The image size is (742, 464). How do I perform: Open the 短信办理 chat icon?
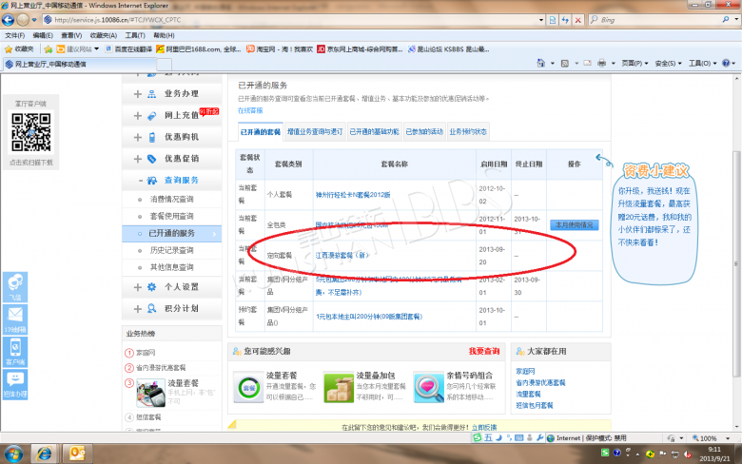(x=15, y=380)
